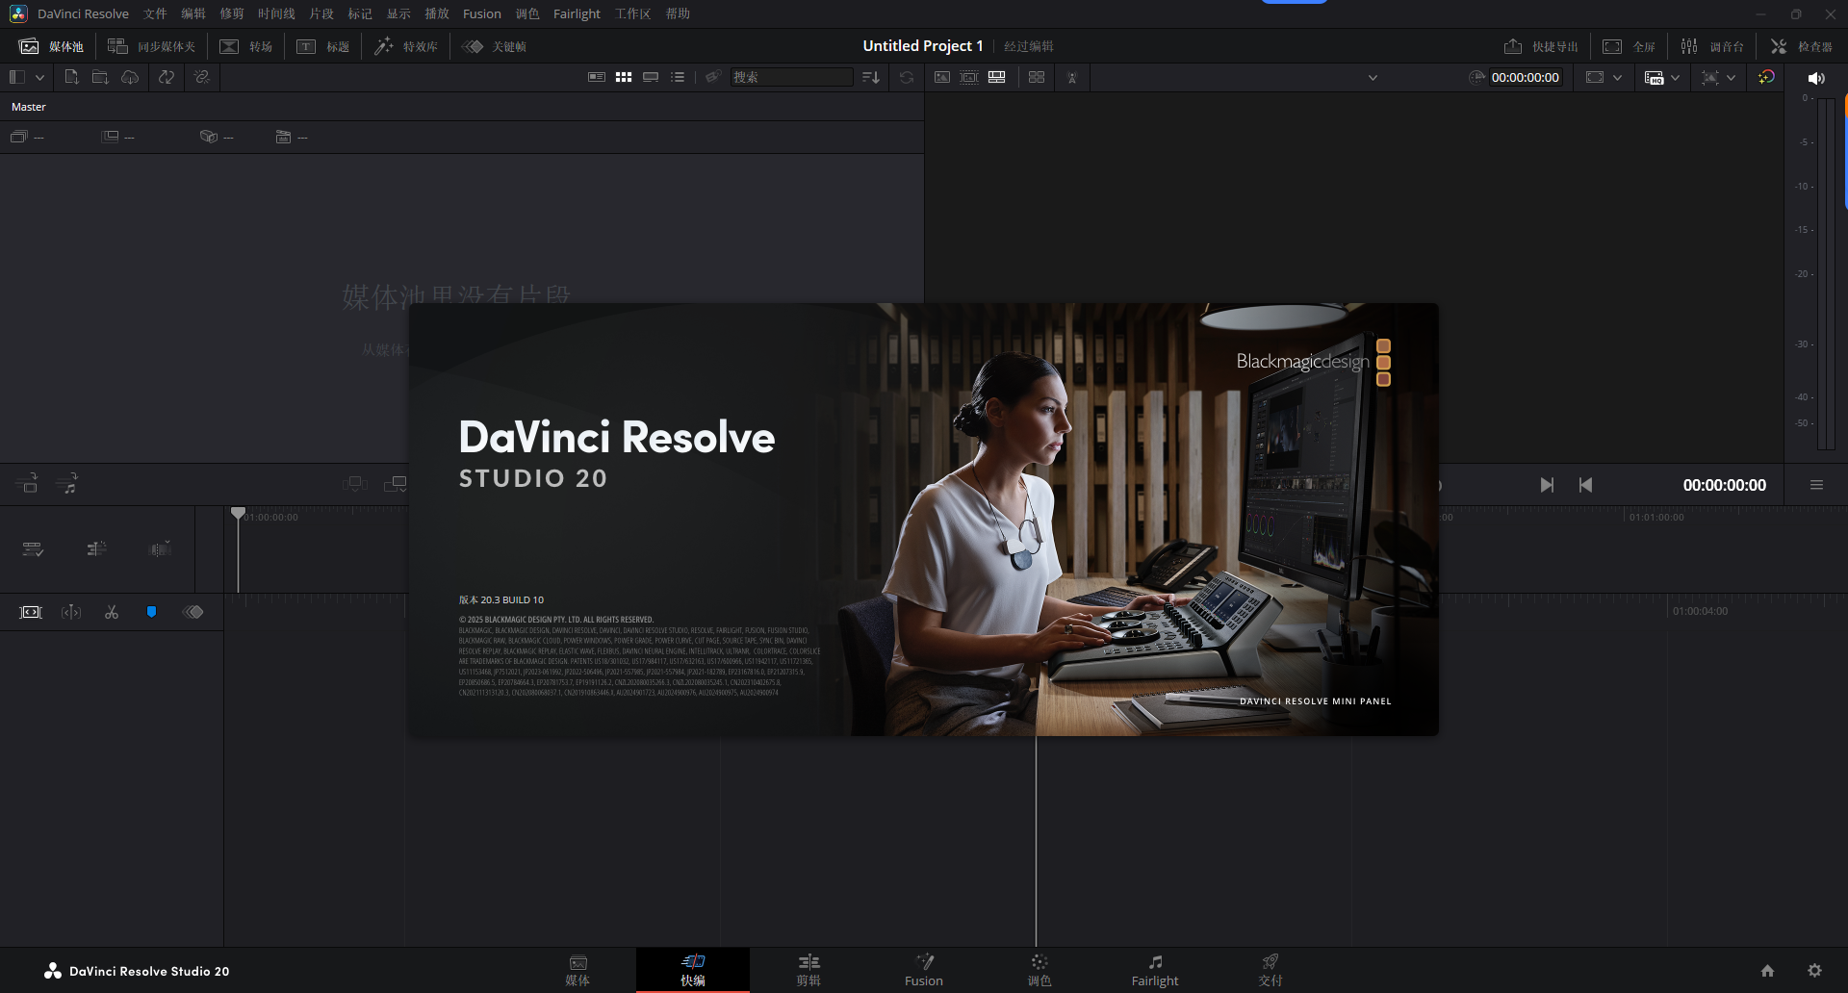Open the Keyframes panel in toolbar
The width and height of the screenshot is (1848, 993).
tap(493, 45)
